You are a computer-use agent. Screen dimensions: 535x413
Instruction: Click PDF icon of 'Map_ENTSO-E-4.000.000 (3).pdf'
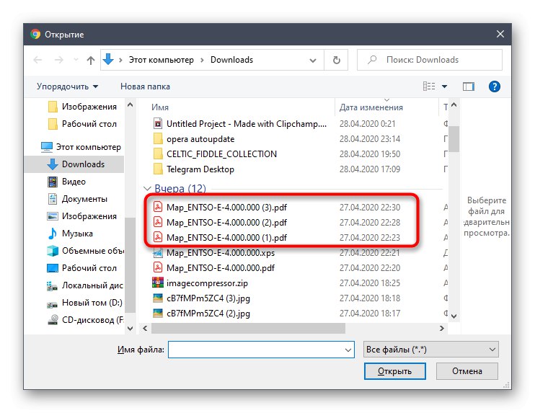[158, 207]
